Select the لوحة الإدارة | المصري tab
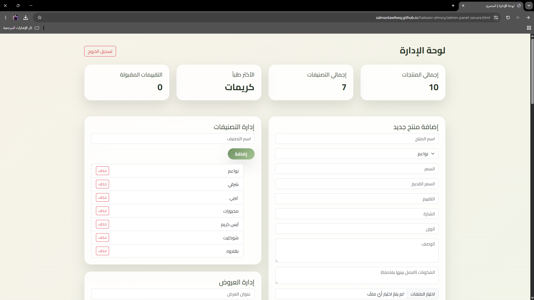 491,6
